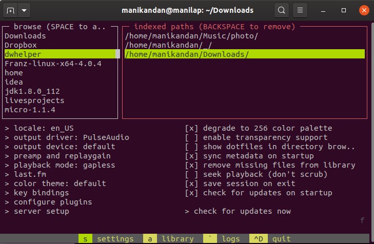Select Dropbox in browse list
The height and width of the screenshot is (244, 374).
pyautogui.click(x=60, y=45)
